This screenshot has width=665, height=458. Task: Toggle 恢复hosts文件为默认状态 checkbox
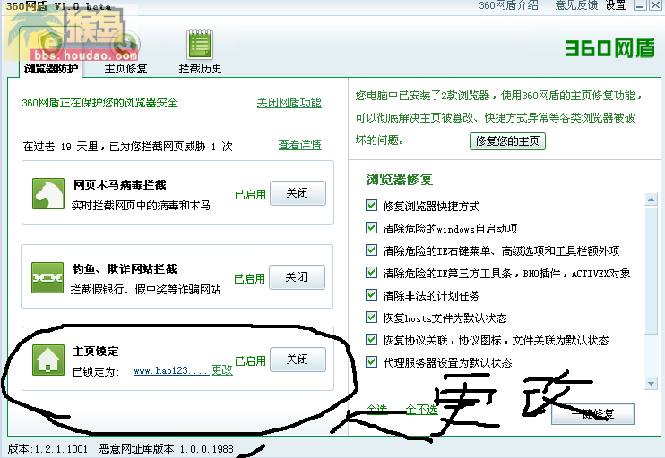coord(371,318)
